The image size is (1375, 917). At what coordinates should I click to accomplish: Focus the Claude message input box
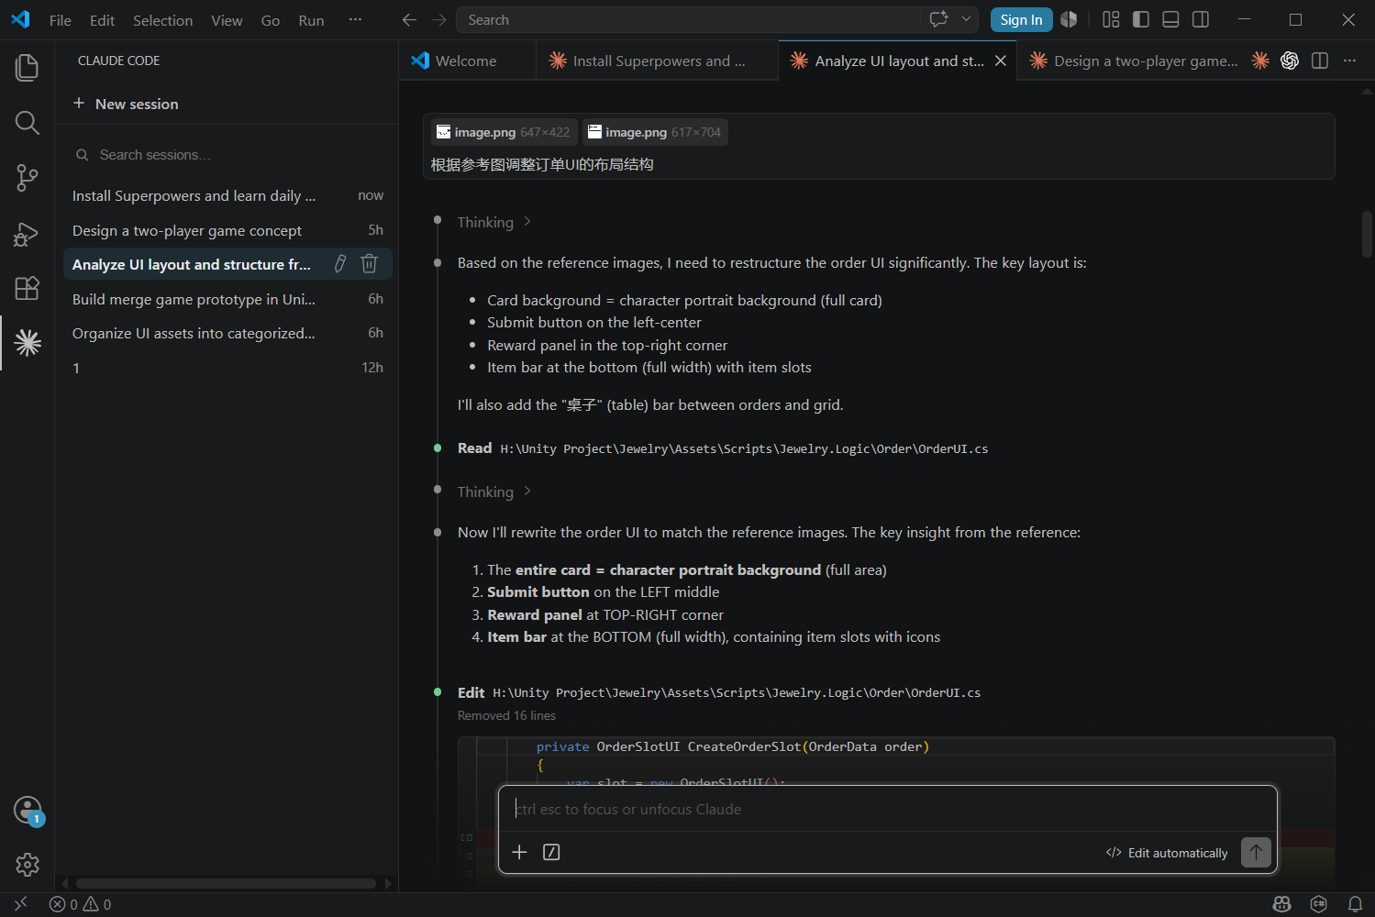coord(888,809)
